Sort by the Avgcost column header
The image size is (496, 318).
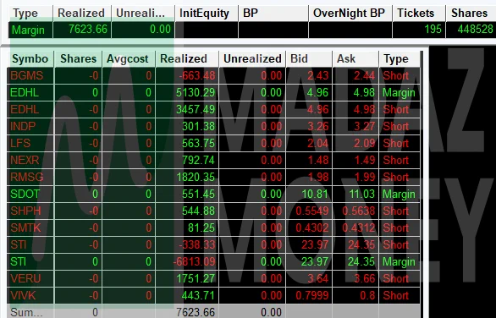pyautogui.click(x=129, y=59)
